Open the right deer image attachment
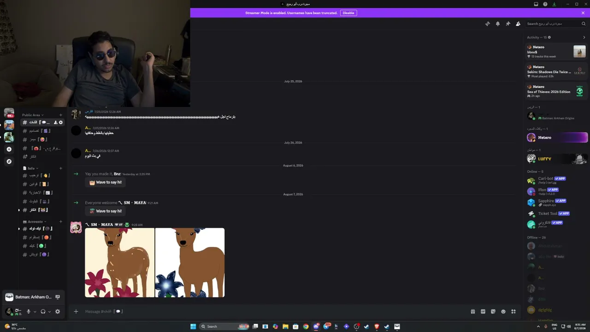Viewport: 590px width, 332px height. [190, 263]
